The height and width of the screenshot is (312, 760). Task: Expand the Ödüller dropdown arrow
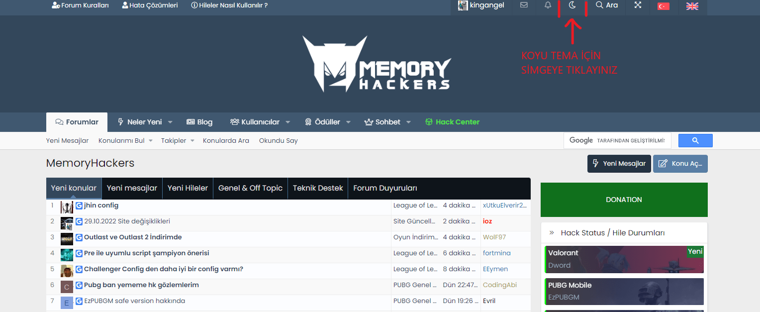click(x=348, y=122)
